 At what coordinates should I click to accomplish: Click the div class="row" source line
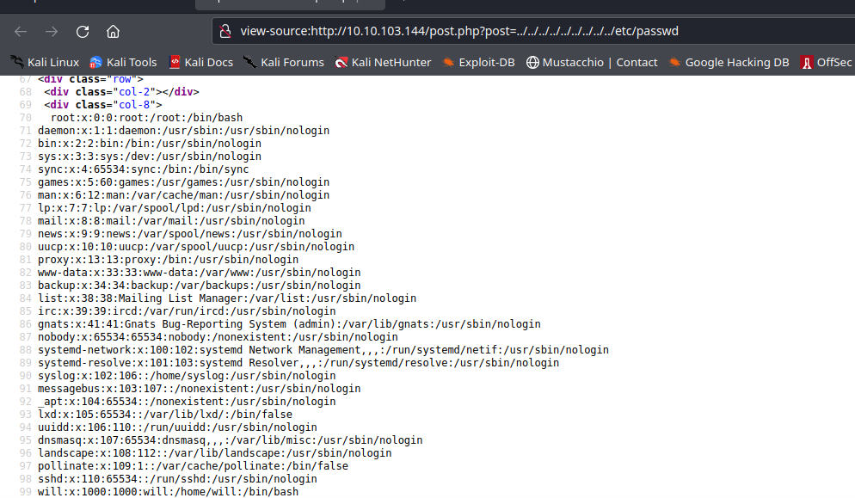pyautogui.click(x=90, y=80)
